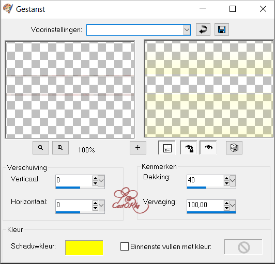The image size is (275, 264).
Task: Select the navigate pan arrows icon
Action: tap(138, 148)
